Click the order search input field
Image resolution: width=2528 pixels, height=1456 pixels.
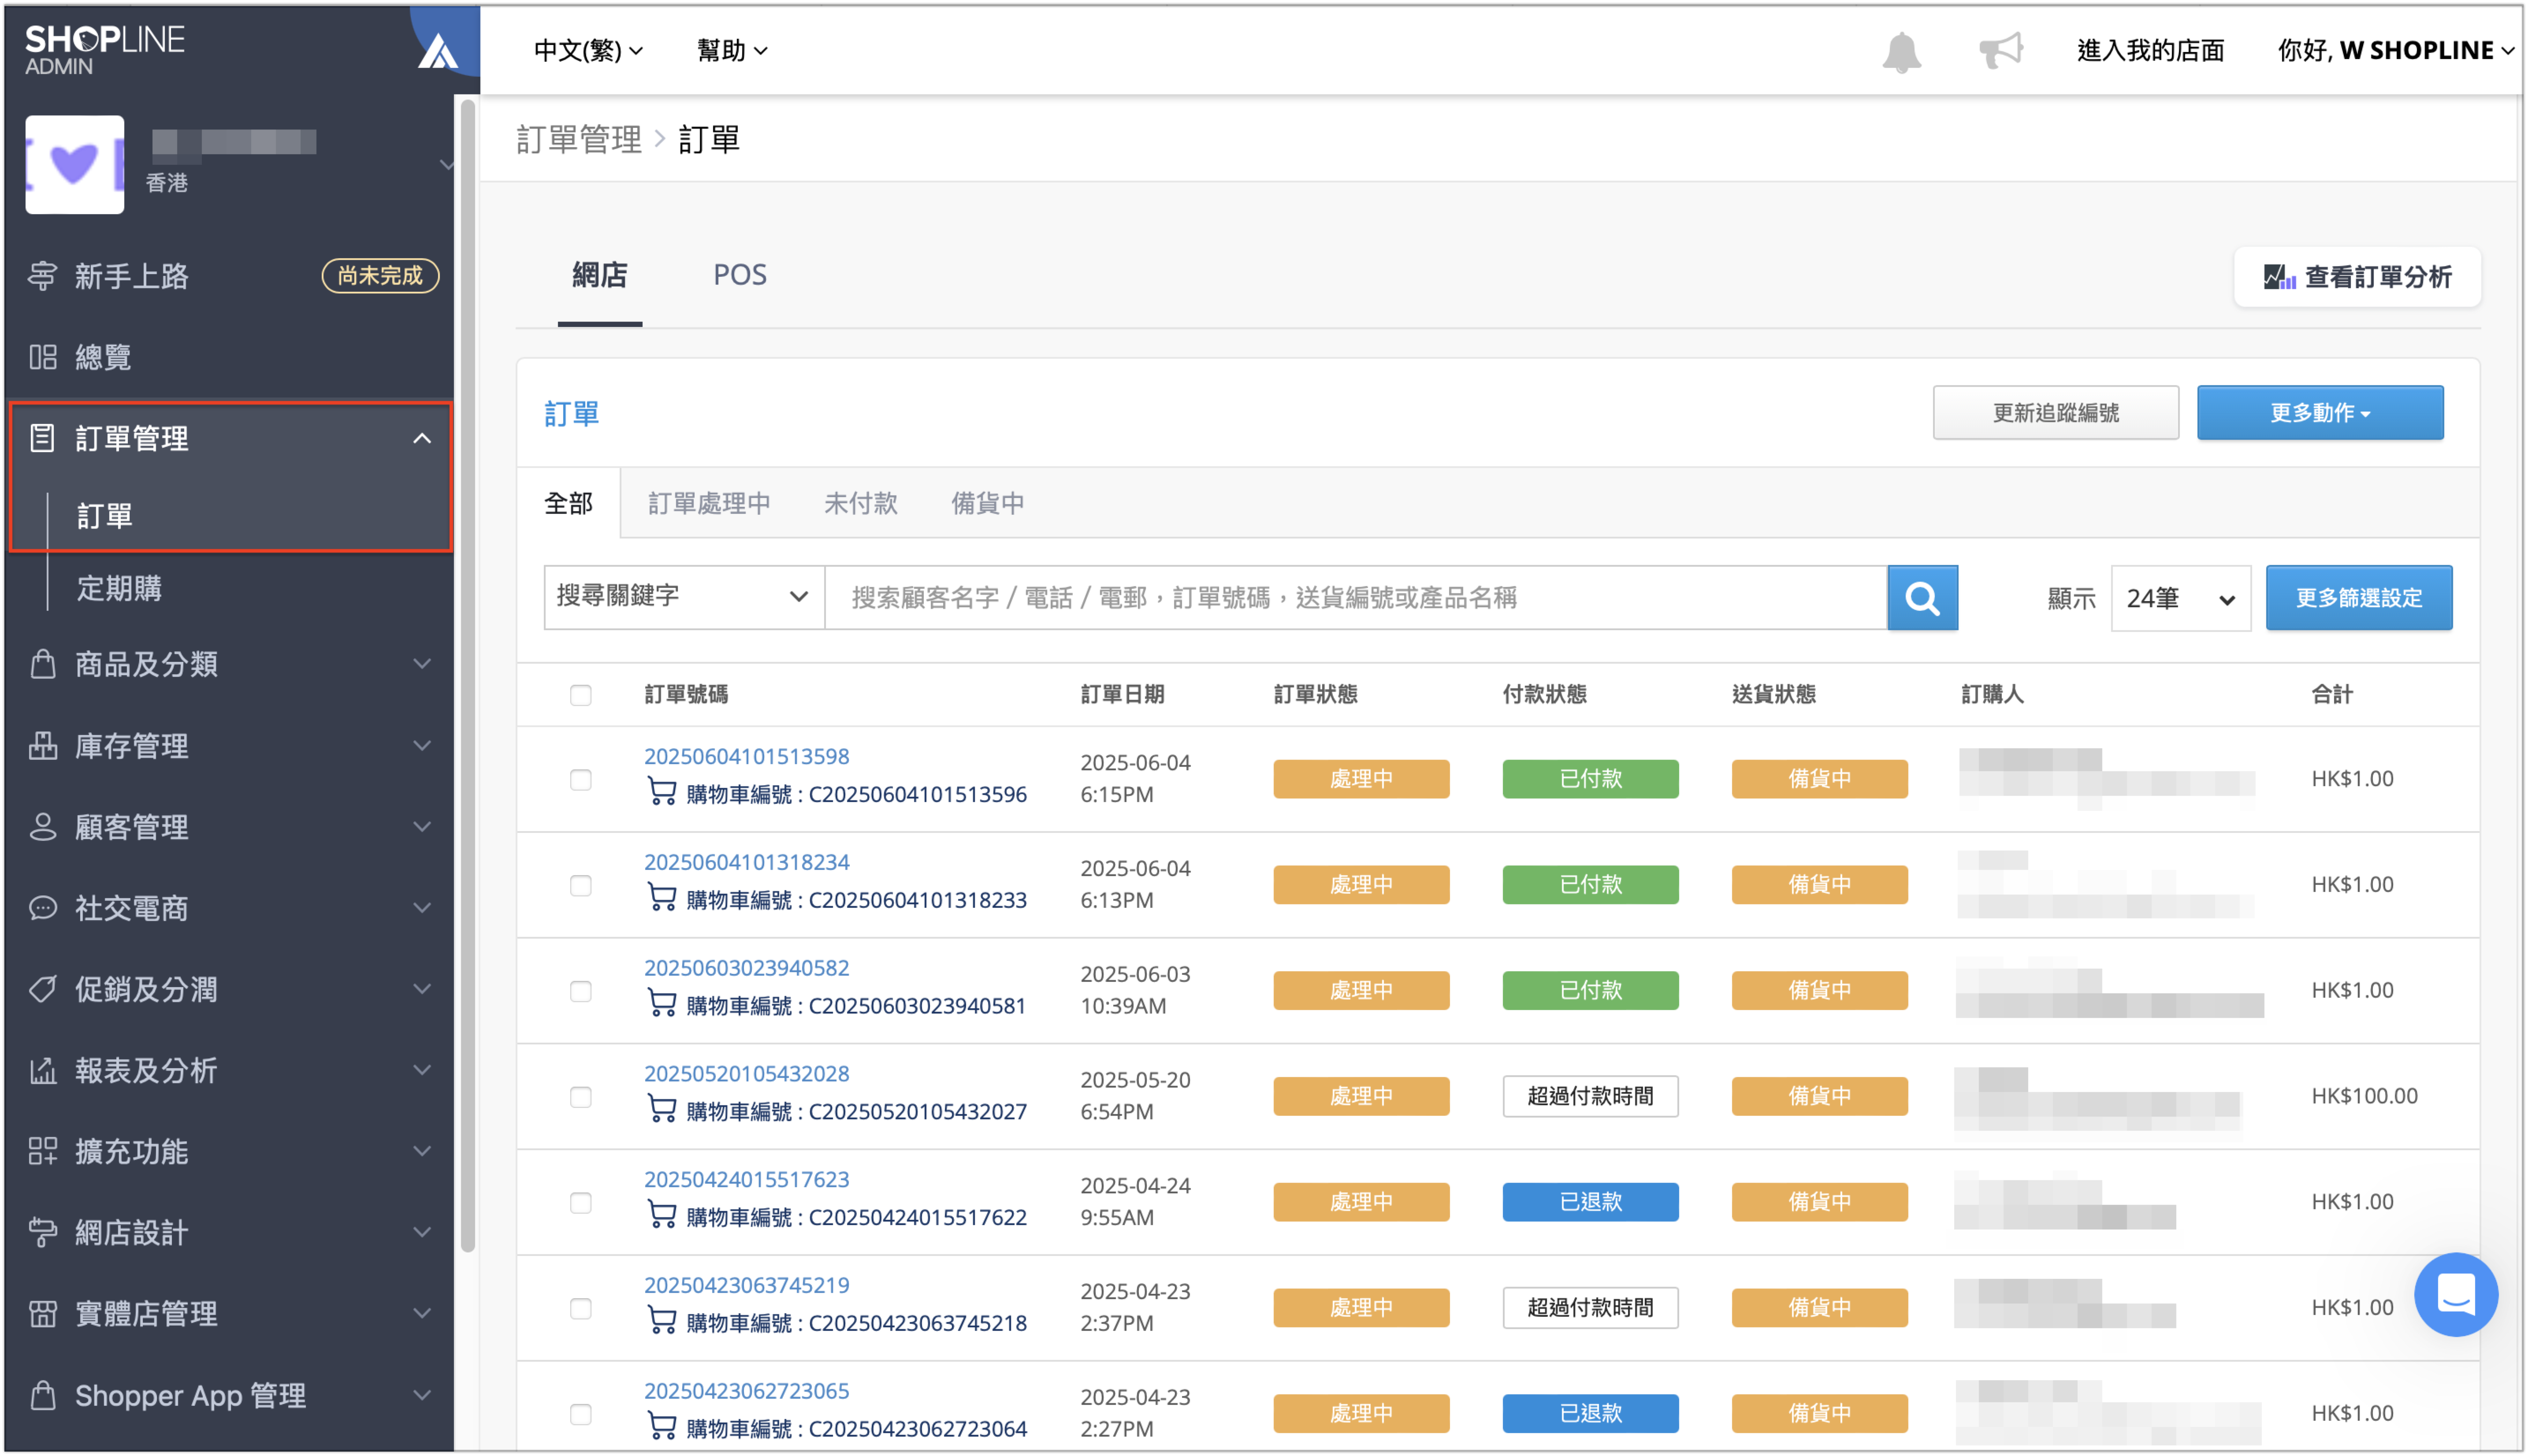pos(1356,598)
